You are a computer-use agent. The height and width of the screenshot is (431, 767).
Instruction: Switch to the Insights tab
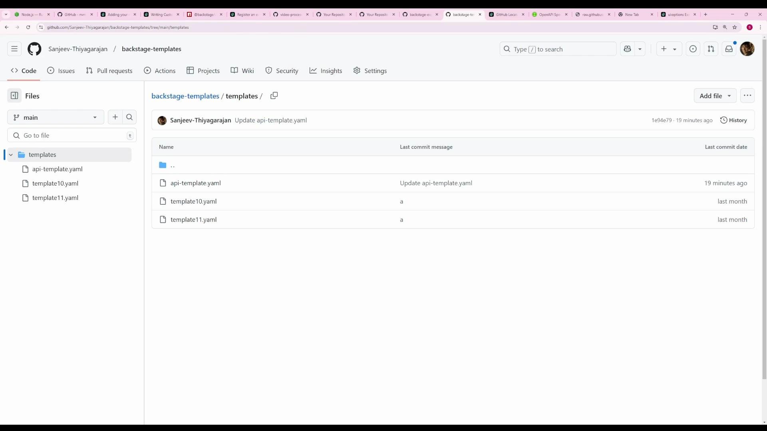pos(326,71)
